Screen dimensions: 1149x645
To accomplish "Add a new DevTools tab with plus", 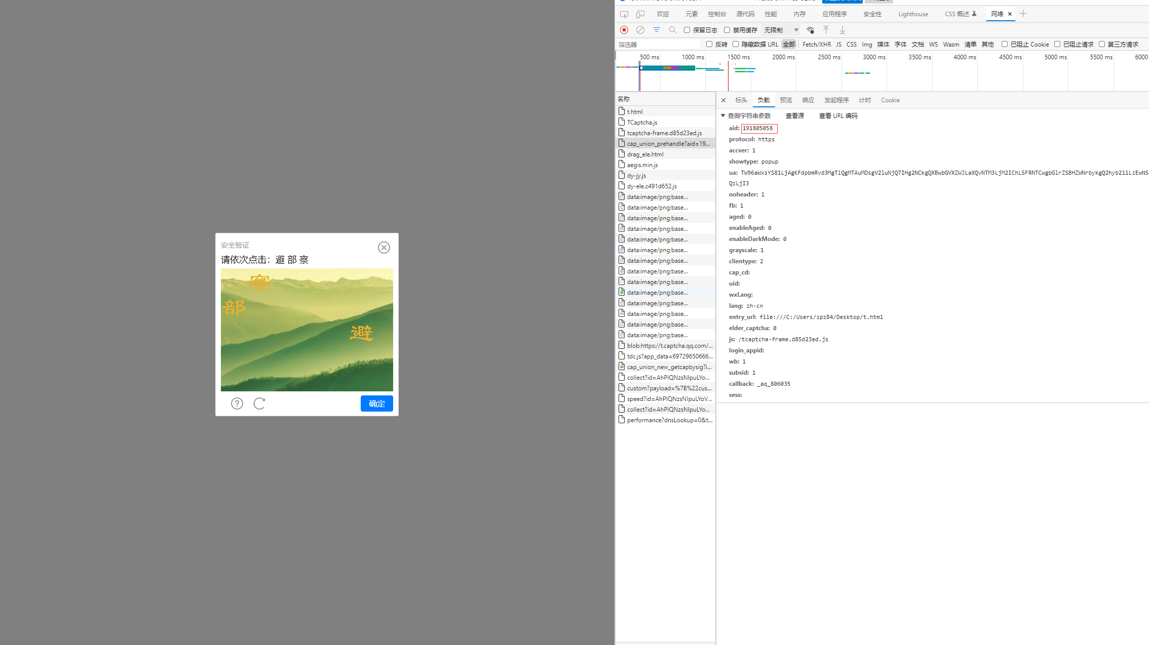I will pos(1023,14).
